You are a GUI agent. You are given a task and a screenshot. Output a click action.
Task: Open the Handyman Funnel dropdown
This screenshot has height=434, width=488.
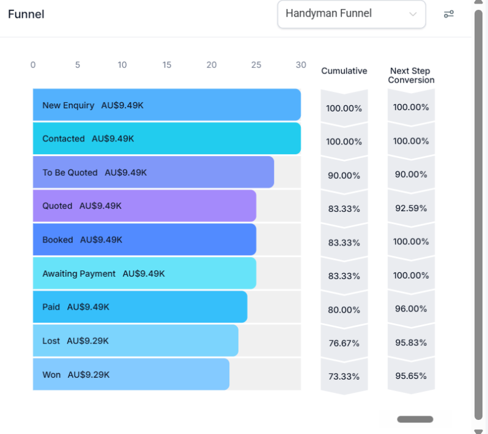(352, 14)
